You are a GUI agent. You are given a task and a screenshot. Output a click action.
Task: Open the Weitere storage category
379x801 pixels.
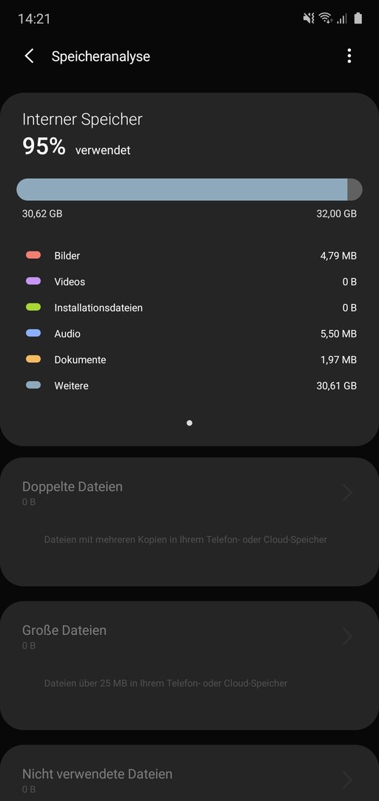(x=189, y=386)
